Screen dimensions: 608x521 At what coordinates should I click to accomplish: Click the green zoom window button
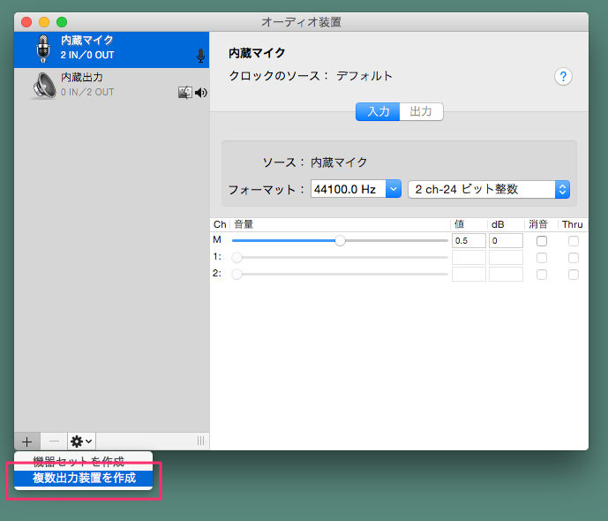pyautogui.click(x=62, y=22)
